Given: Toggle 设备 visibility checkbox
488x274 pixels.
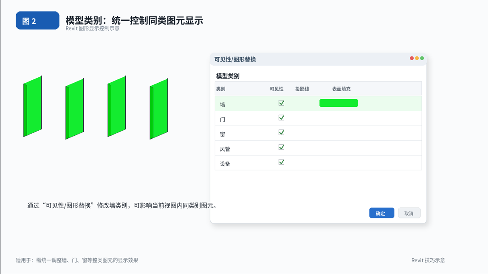Looking at the screenshot, I should pyautogui.click(x=281, y=162).
